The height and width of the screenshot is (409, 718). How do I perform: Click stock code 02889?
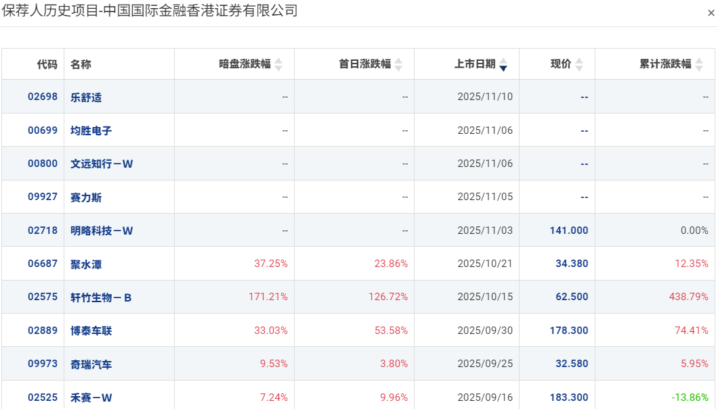[x=43, y=331]
